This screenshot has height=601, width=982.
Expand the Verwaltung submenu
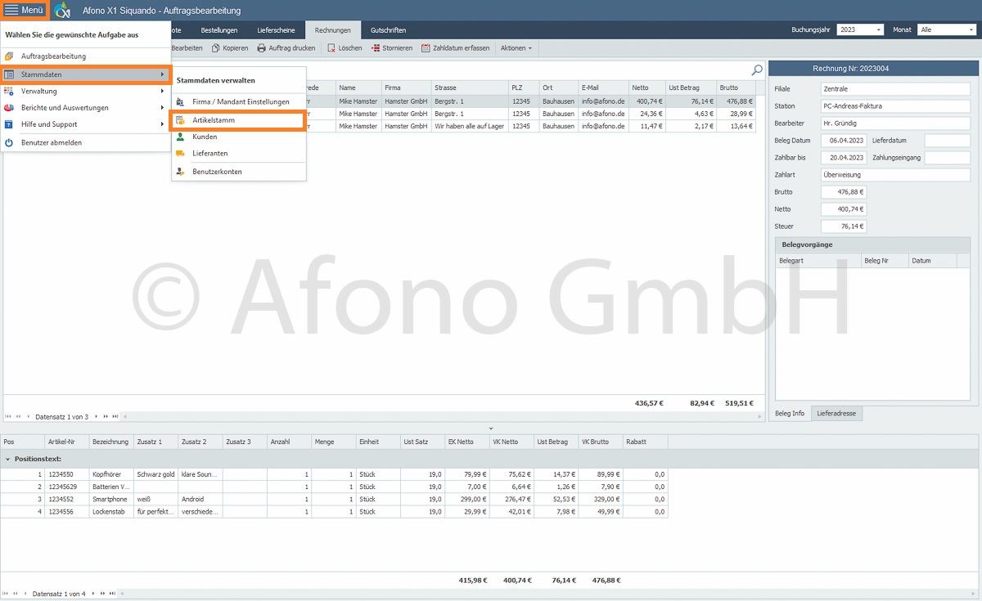tap(162, 91)
